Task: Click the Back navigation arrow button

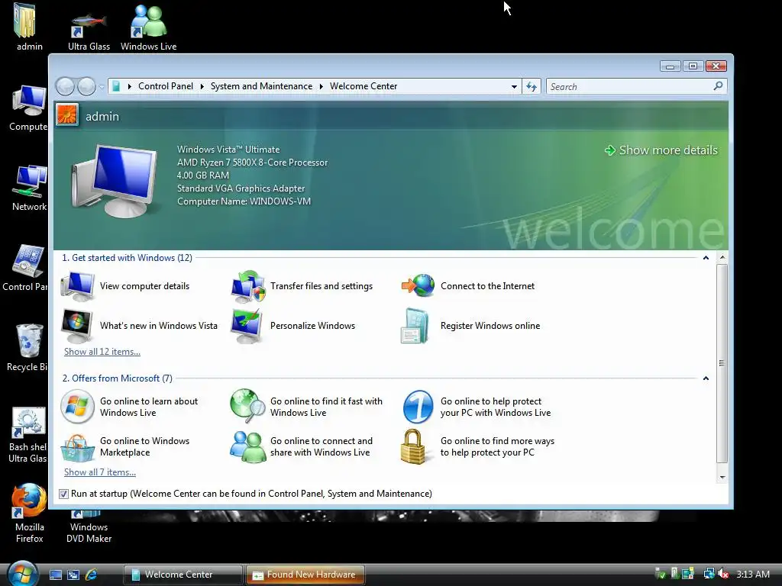Action: pos(66,87)
